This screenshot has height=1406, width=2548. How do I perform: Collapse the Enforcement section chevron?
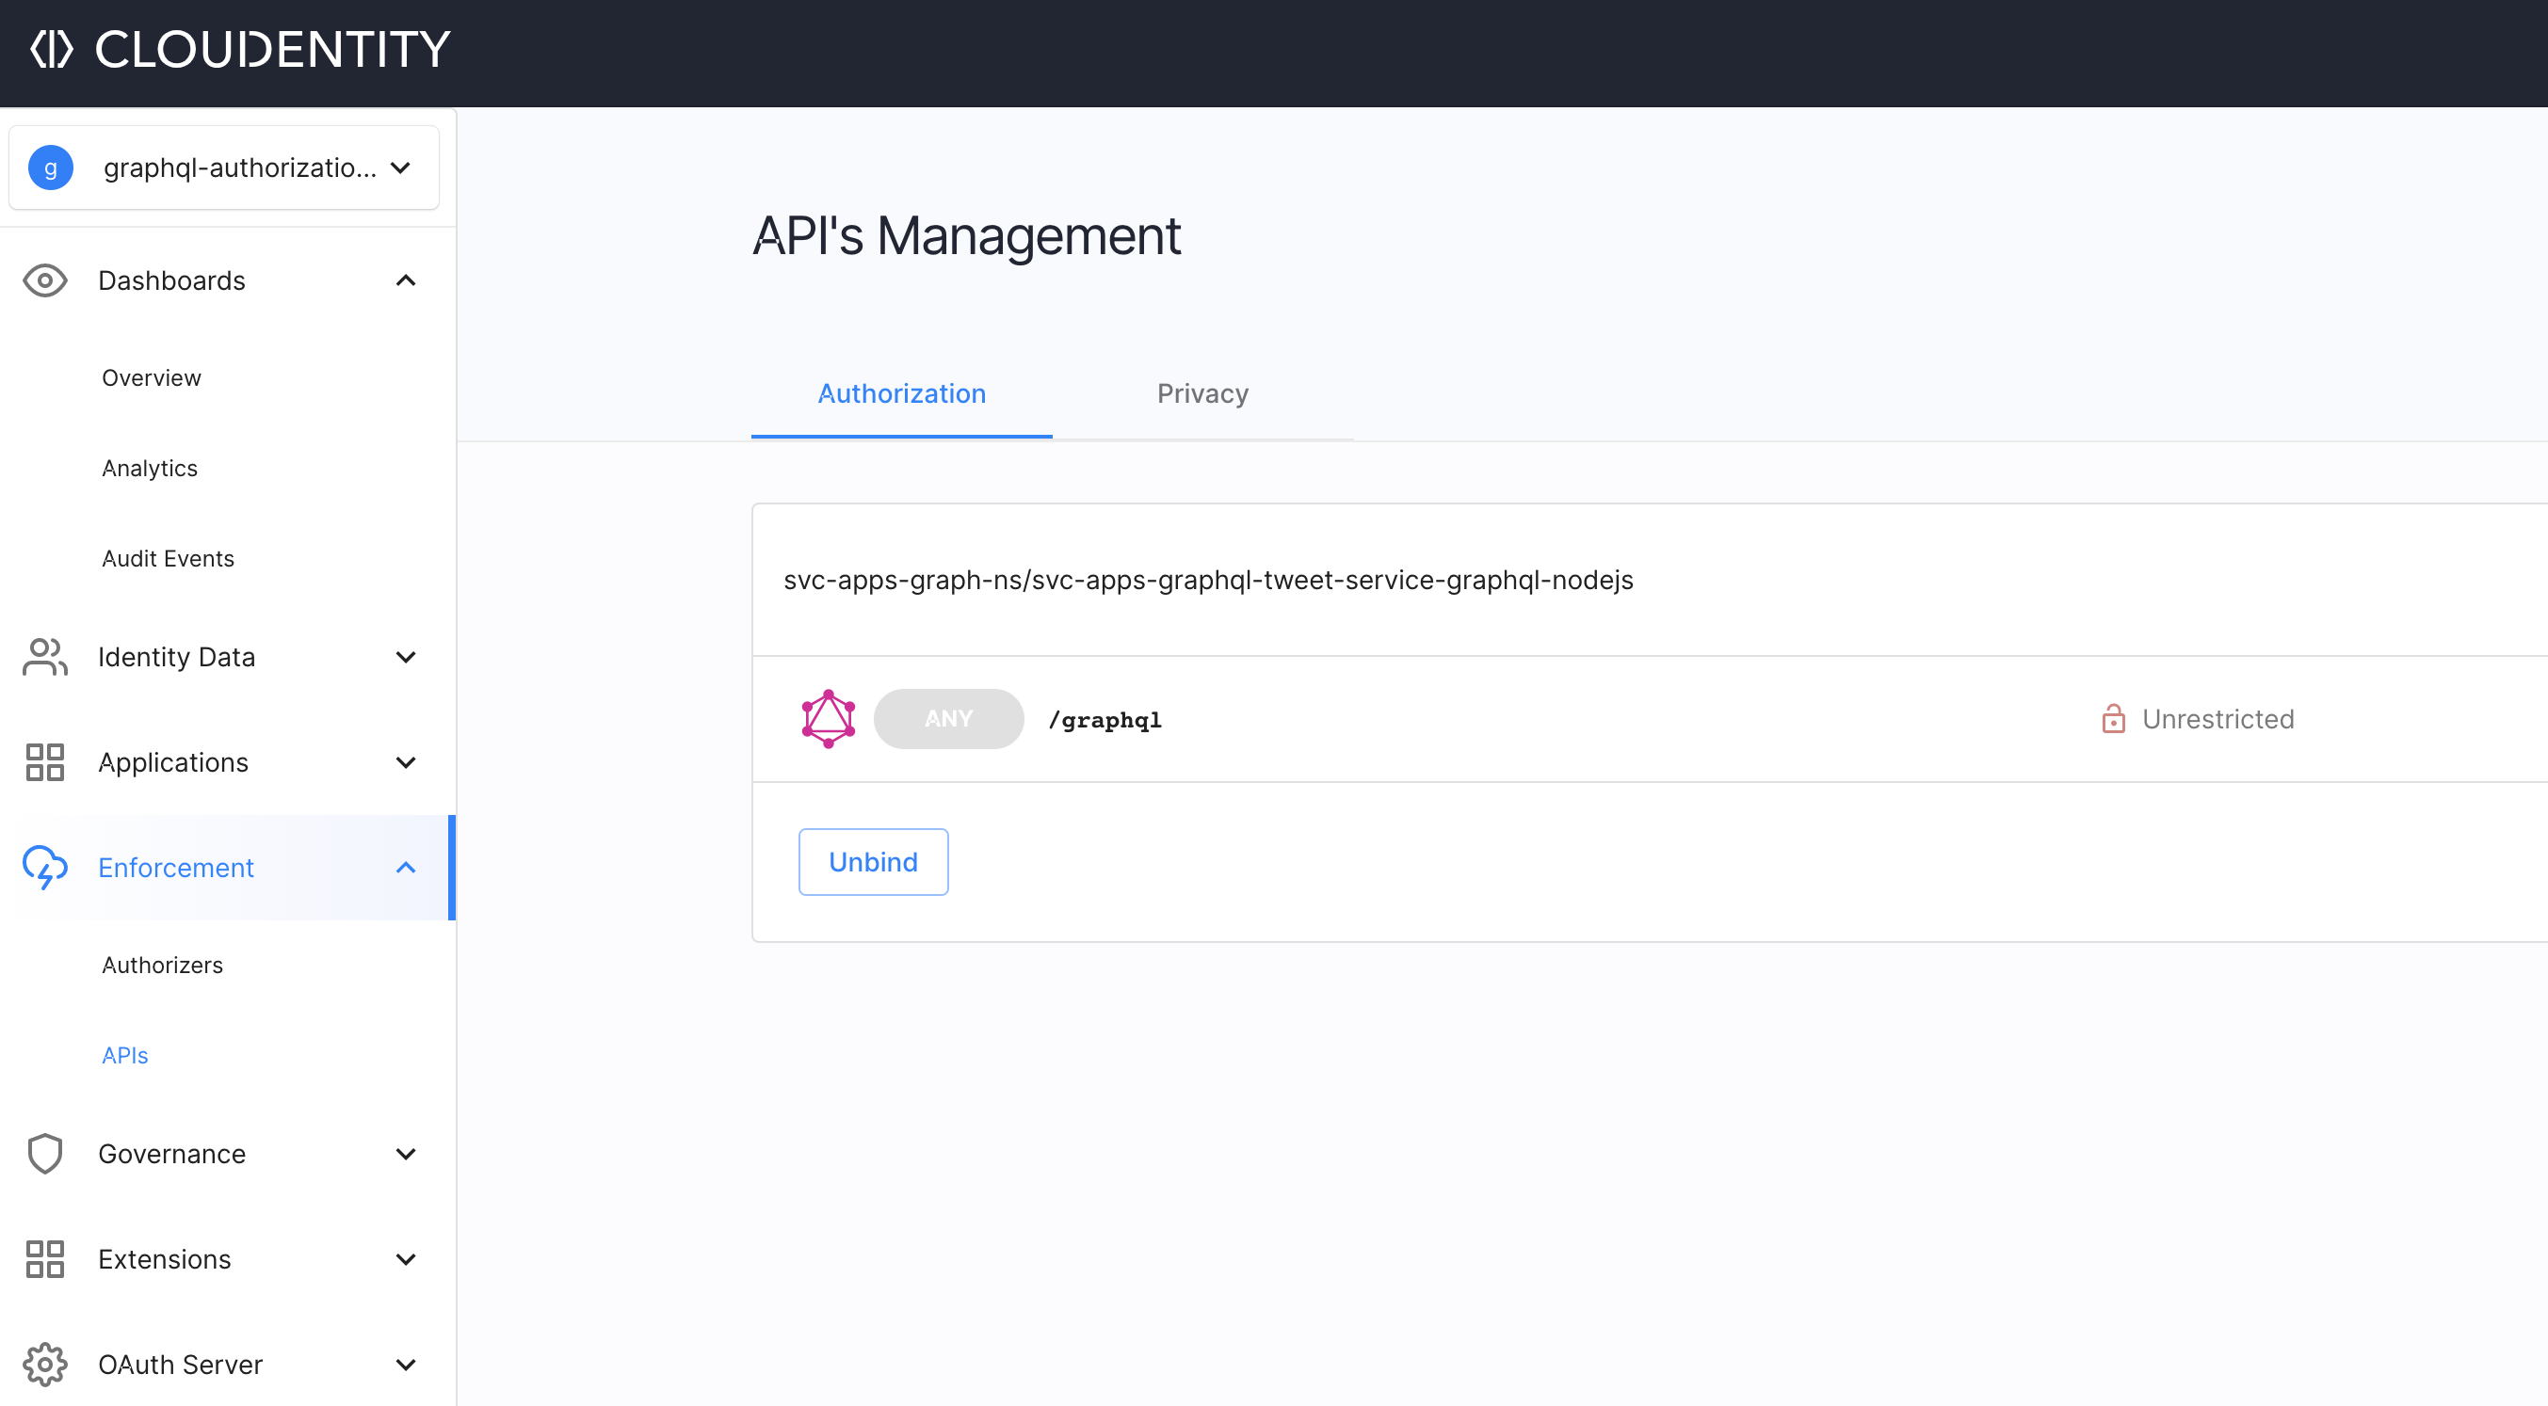pyautogui.click(x=406, y=867)
